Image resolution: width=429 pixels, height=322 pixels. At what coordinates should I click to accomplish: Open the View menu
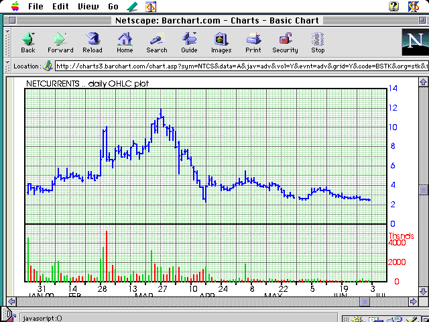(x=88, y=7)
